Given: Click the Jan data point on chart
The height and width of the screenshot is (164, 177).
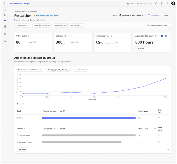Looking at the screenshot, I should (x=71, y=92).
